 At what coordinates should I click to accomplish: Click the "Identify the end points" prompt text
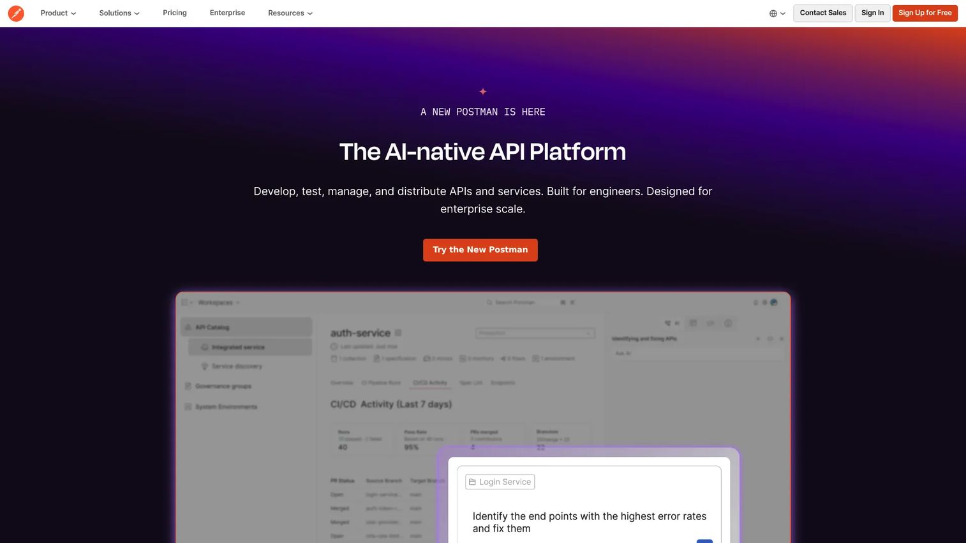coord(590,522)
